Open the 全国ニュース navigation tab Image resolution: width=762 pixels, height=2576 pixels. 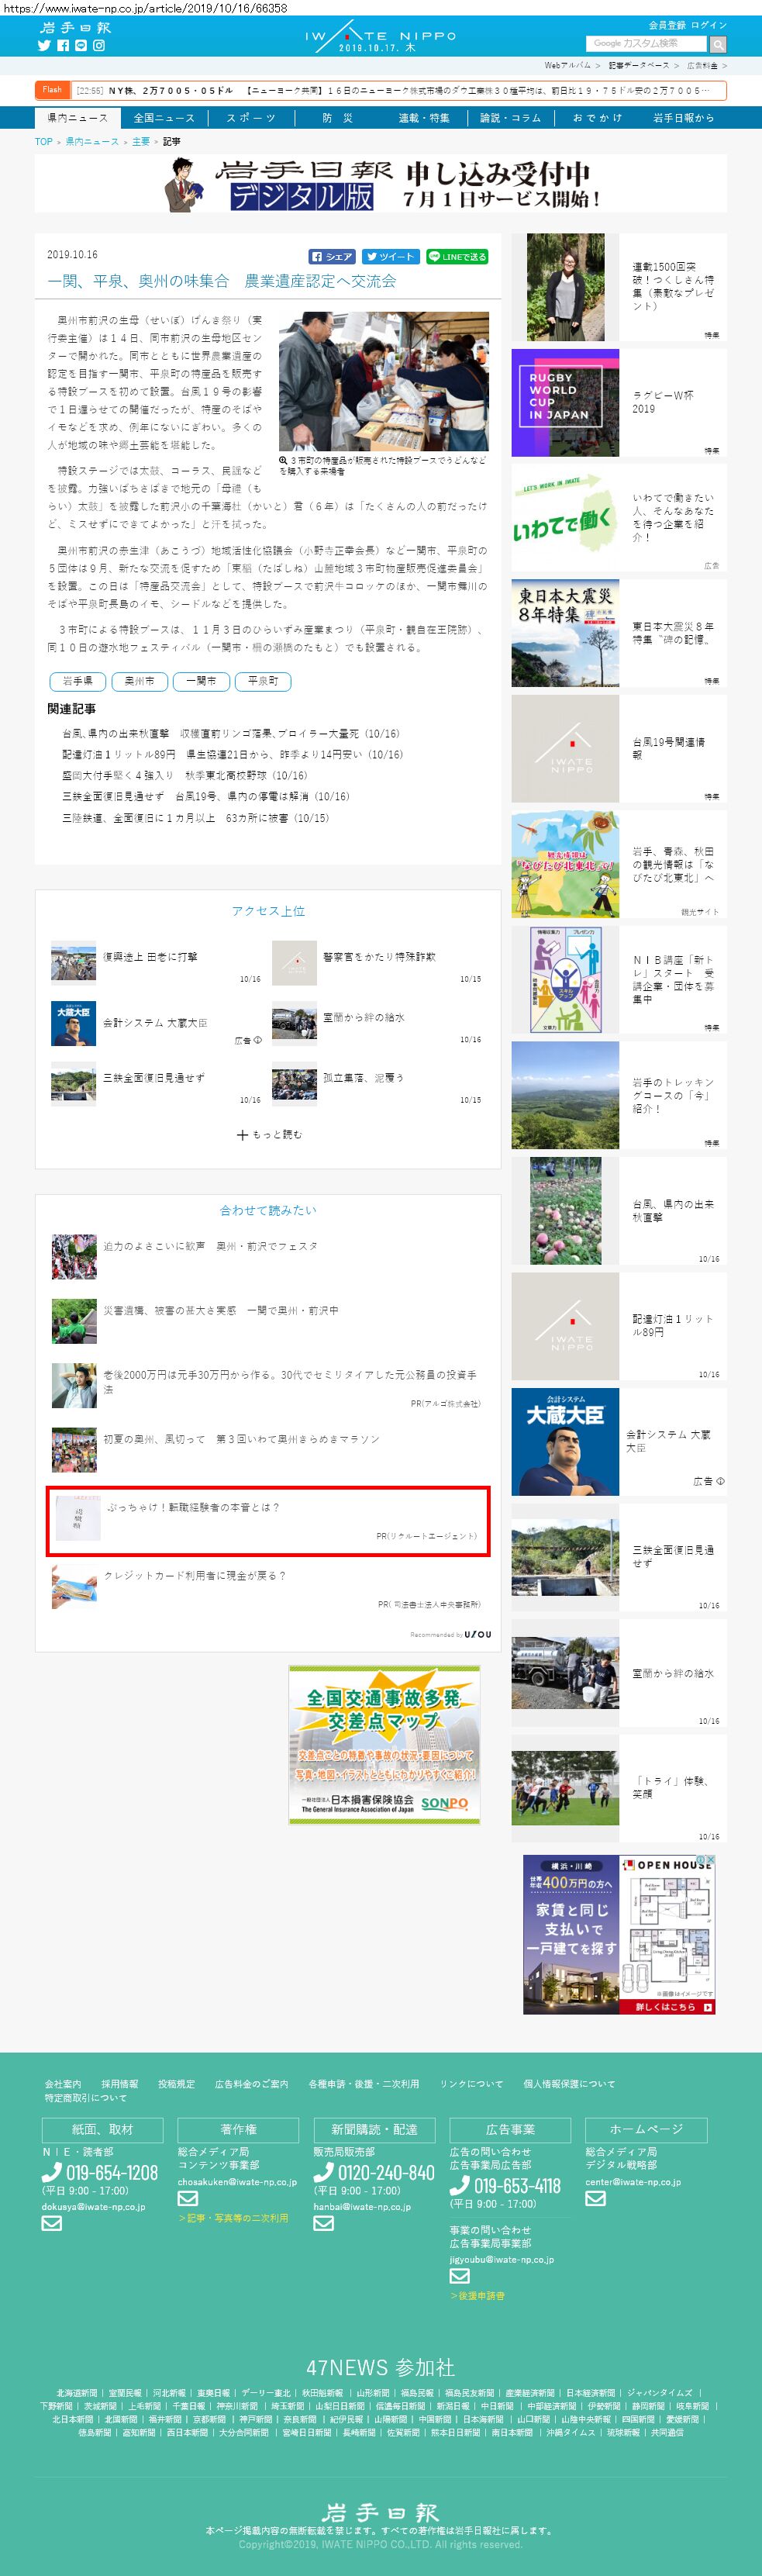coord(164,118)
